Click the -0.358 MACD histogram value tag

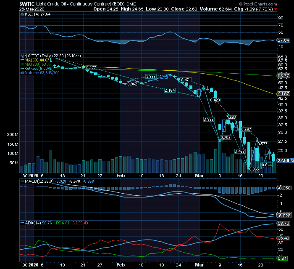pos(284,188)
